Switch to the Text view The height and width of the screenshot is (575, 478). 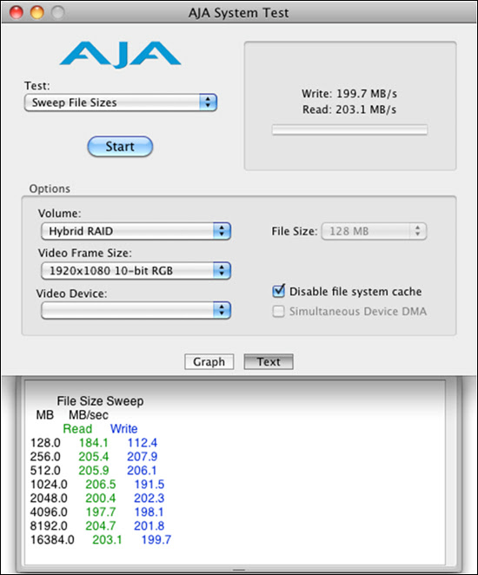coord(269,361)
